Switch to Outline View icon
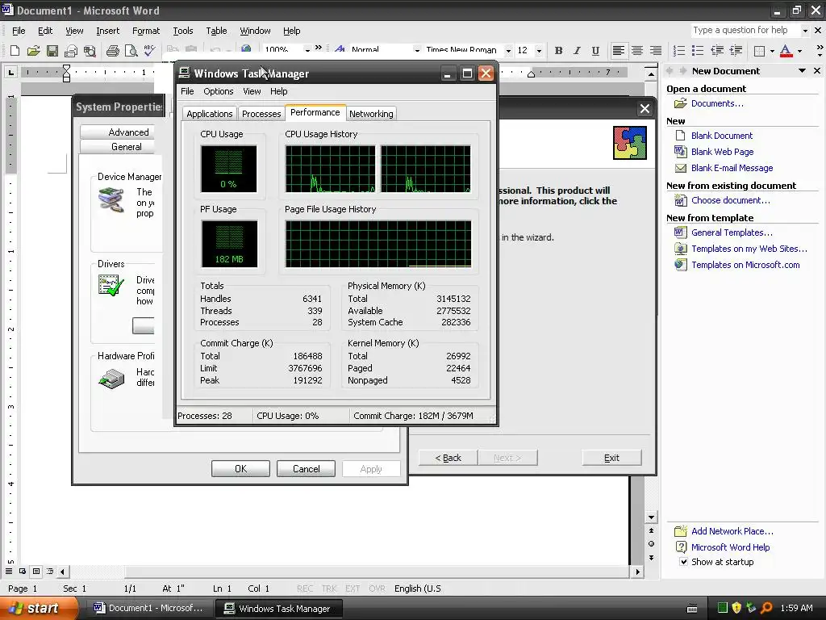This screenshot has width=826, height=620. click(49, 571)
